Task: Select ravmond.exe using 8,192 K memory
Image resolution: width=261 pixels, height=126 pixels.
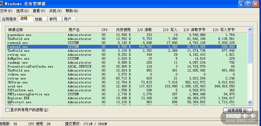Action: [122, 43]
